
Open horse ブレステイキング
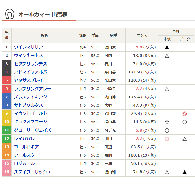pyautogui.click(x=31, y=97)
